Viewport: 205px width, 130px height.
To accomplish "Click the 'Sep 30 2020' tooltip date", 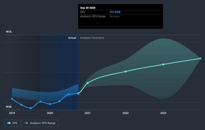I will coord(88,8).
